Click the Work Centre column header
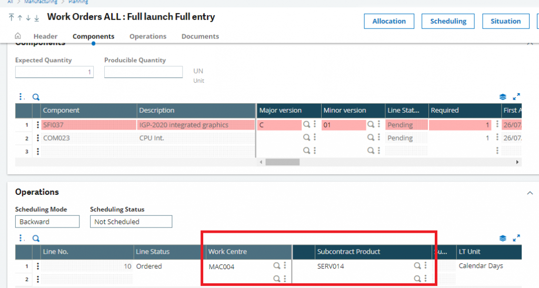Image resolution: width=539 pixels, height=288 pixels. click(248, 252)
